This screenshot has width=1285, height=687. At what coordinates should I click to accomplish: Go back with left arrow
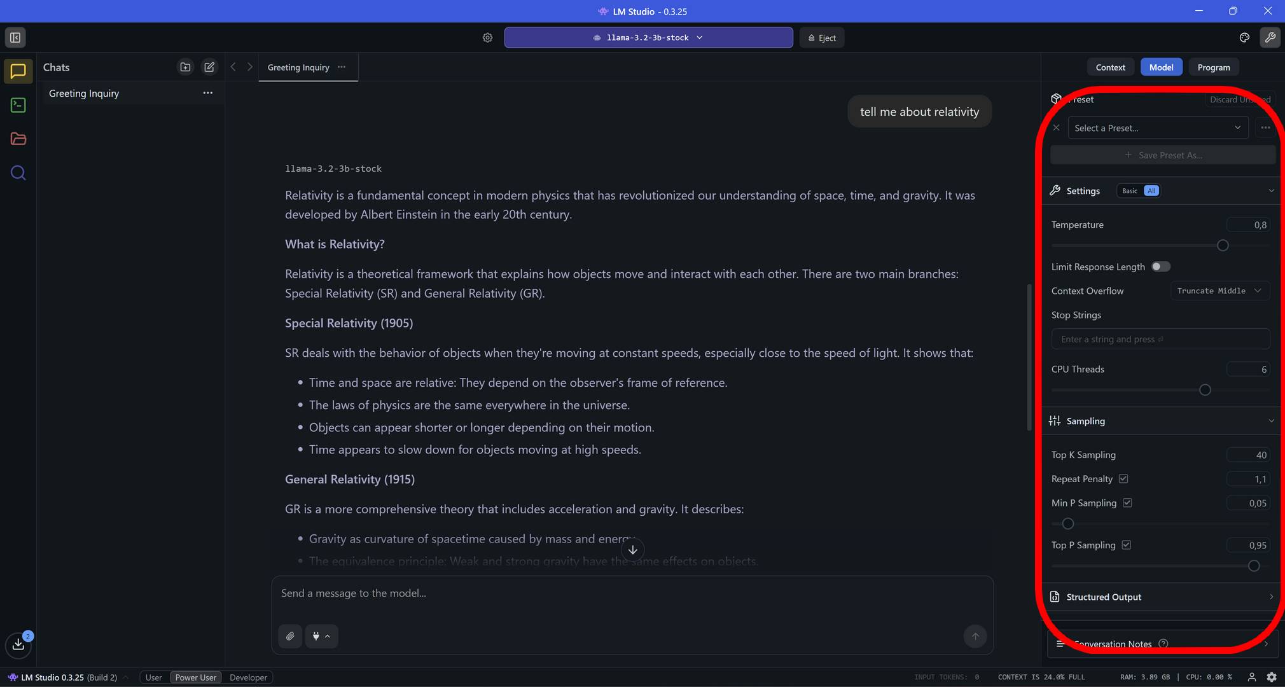pos(233,67)
